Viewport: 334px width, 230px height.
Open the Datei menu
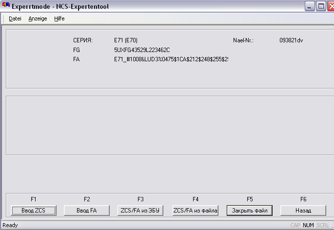[x=15, y=18]
